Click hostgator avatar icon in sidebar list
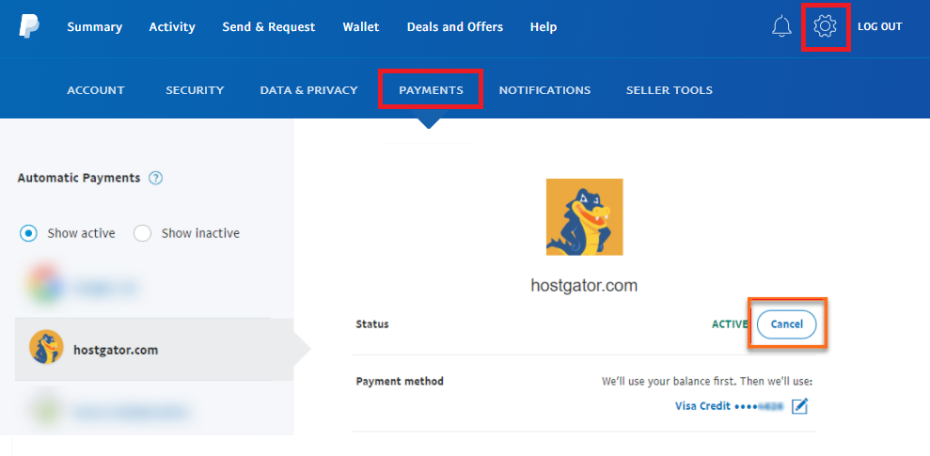Viewport: 930px width, 456px height. point(46,347)
